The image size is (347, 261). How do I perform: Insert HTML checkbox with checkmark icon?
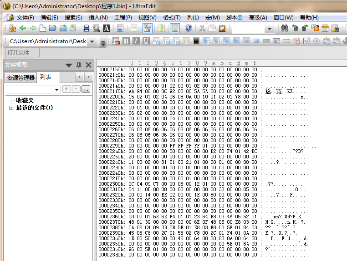(306, 41)
